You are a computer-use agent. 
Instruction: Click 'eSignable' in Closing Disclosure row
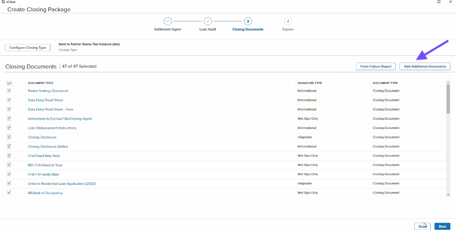(x=305, y=137)
